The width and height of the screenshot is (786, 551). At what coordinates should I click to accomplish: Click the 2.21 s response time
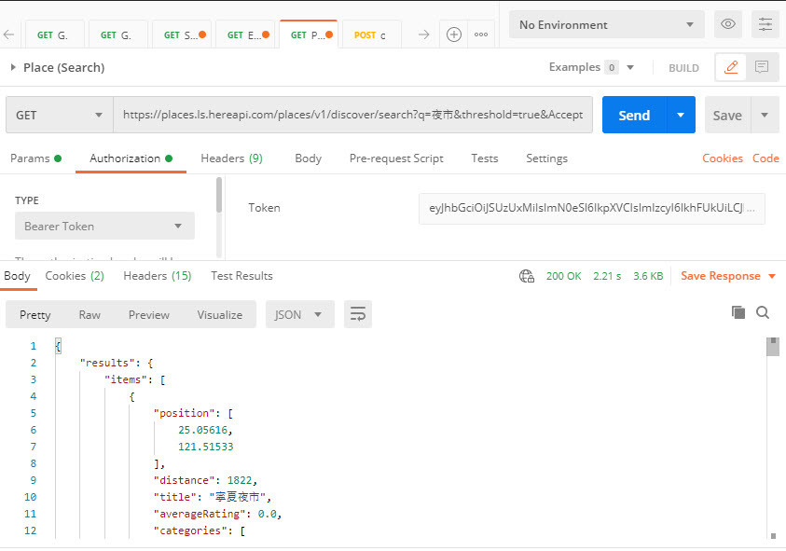(x=607, y=276)
